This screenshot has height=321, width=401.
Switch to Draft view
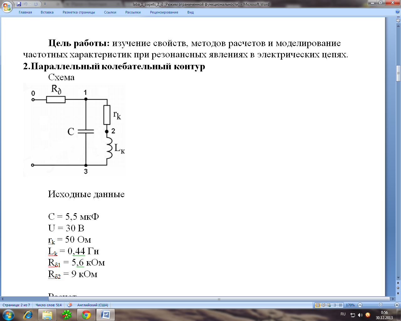click(x=340, y=305)
